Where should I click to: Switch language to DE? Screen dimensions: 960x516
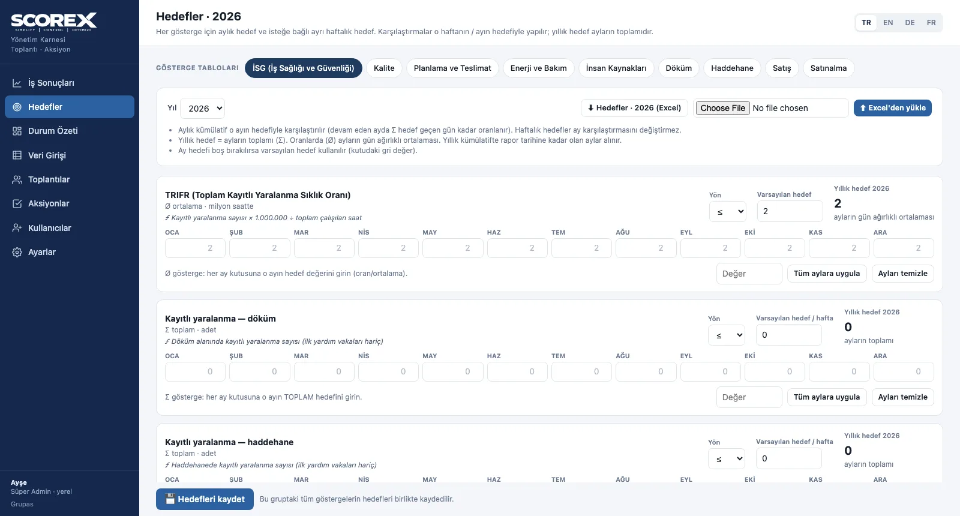pyautogui.click(x=910, y=23)
